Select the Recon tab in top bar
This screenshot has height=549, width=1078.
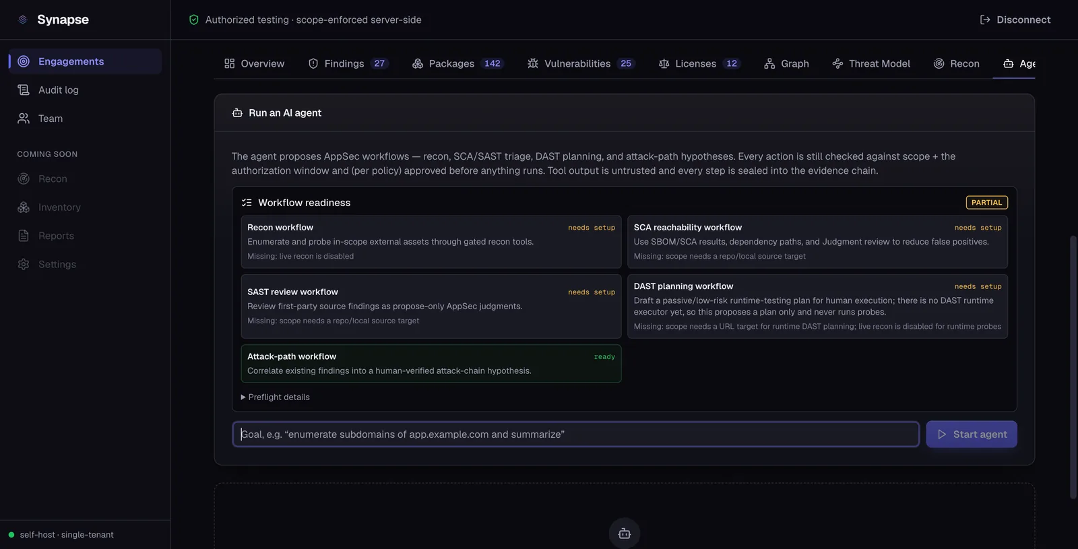956,63
